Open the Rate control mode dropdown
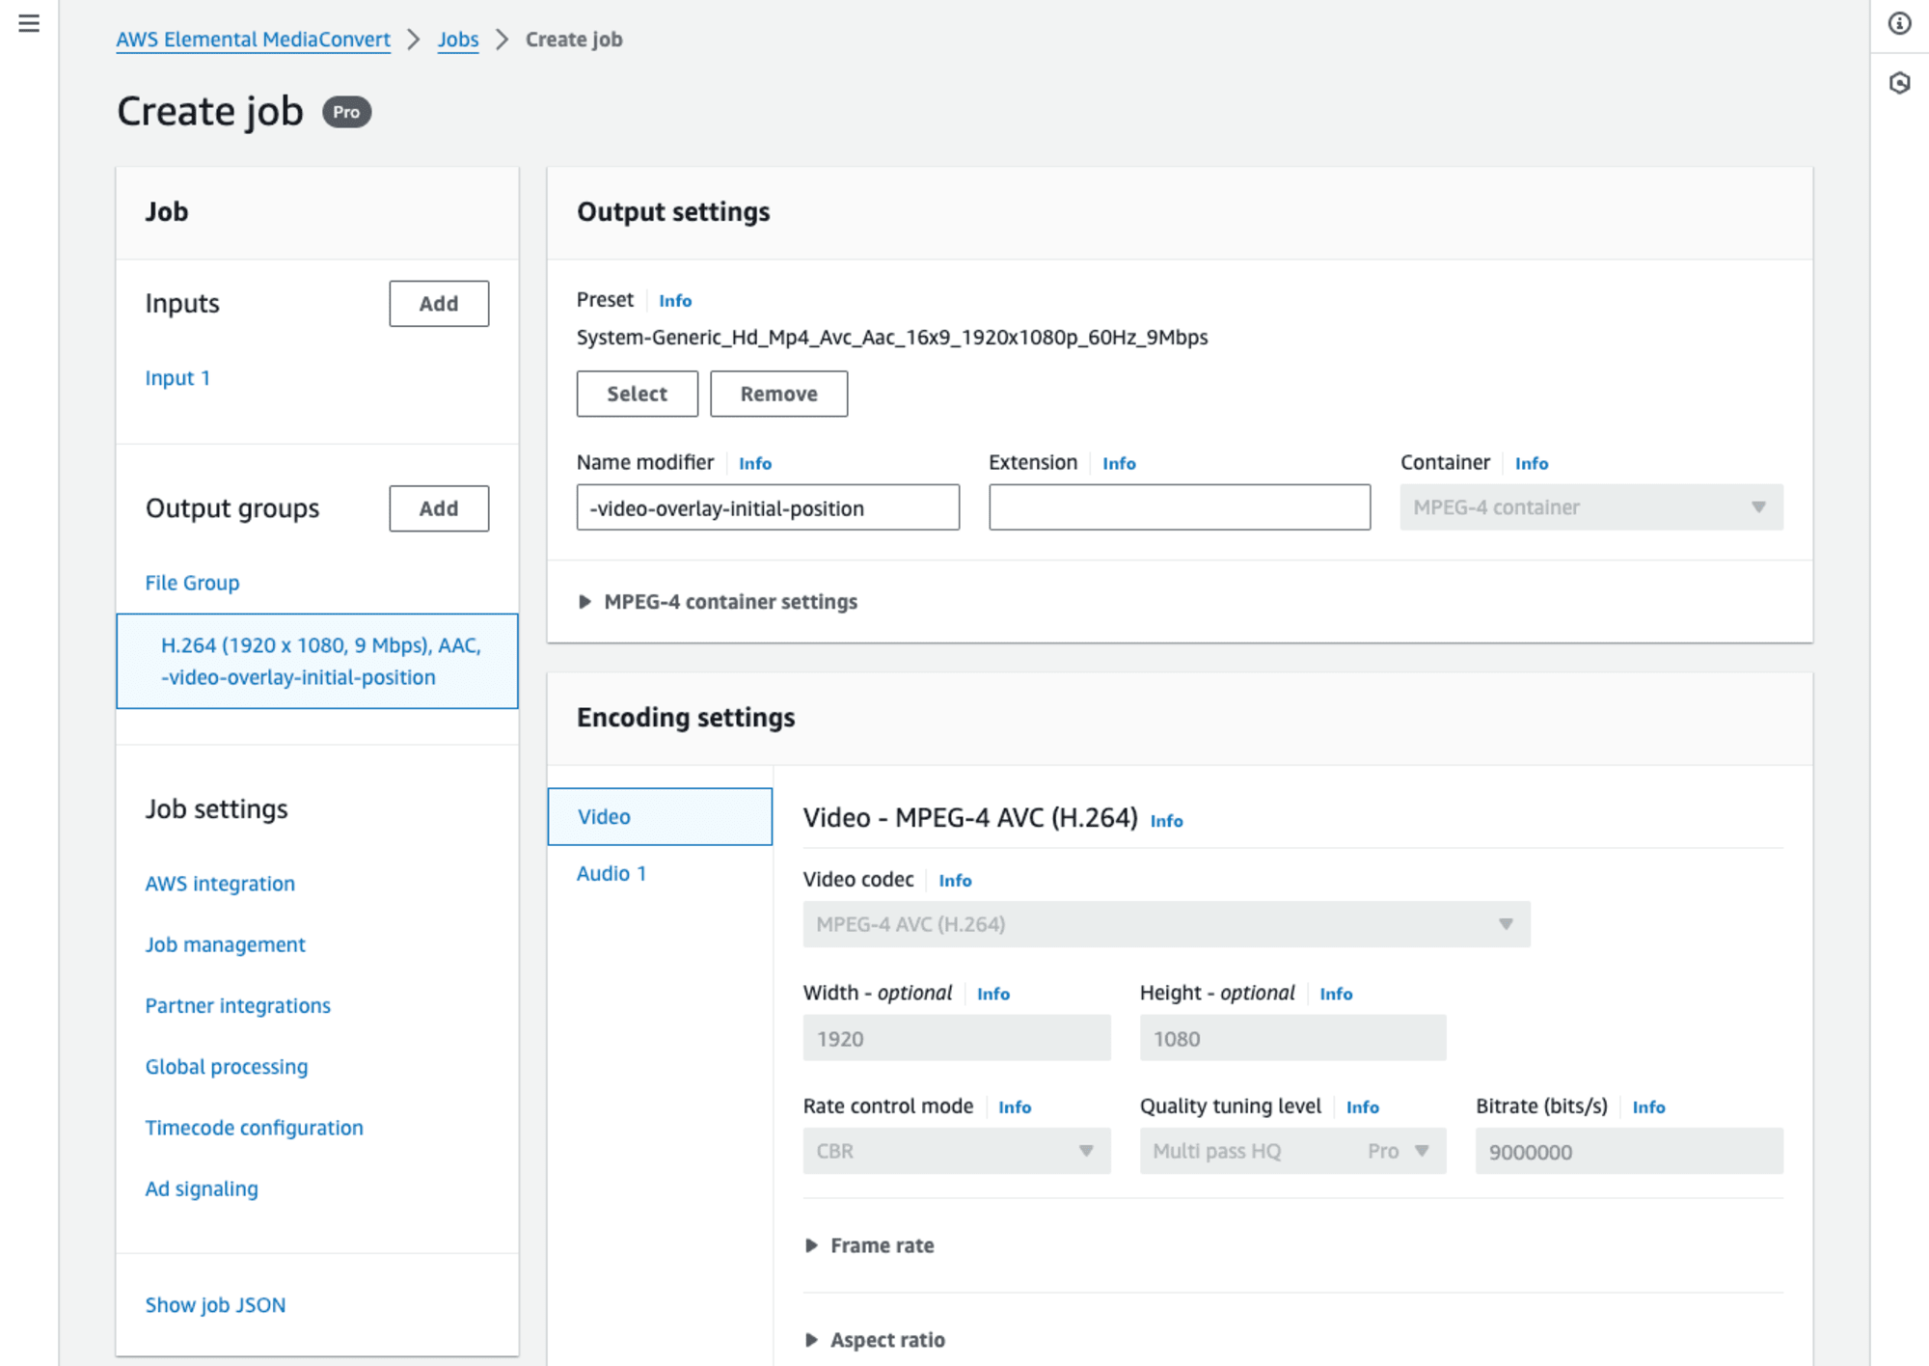The height and width of the screenshot is (1366, 1929). click(x=957, y=1151)
